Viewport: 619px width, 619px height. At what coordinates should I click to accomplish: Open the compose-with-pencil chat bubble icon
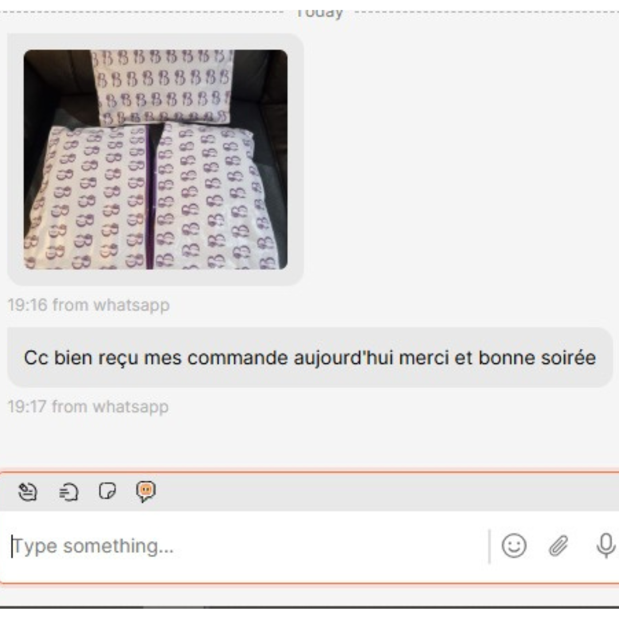(28, 492)
